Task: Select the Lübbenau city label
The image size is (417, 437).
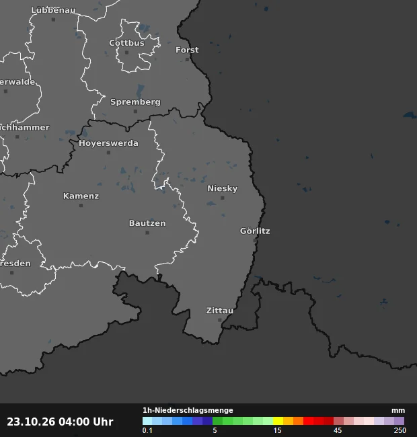Action: coord(53,10)
